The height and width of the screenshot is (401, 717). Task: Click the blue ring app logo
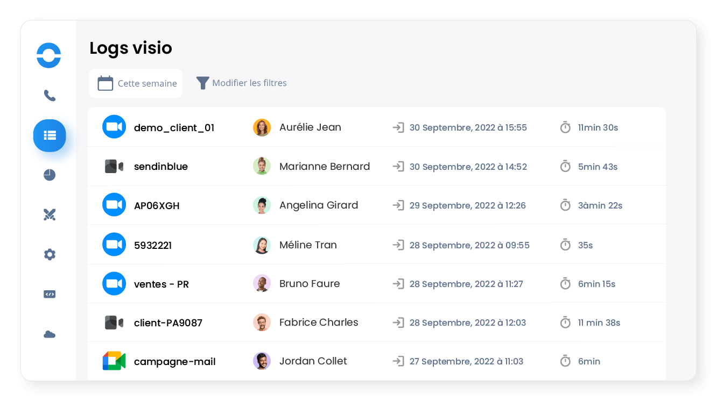48,55
